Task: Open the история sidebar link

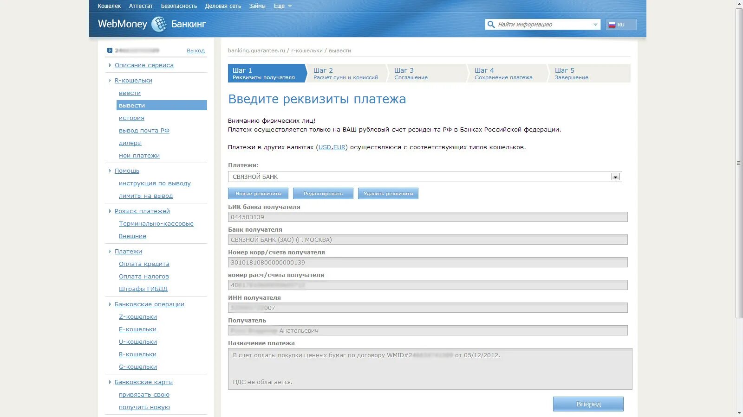Action: tap(131, 118)
